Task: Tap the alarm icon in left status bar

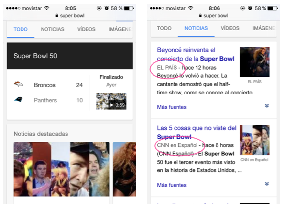Action: [x=107, y=8]
